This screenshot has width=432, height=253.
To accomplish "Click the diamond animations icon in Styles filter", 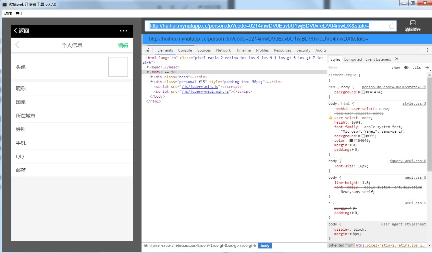I will [x=406, y=67].
